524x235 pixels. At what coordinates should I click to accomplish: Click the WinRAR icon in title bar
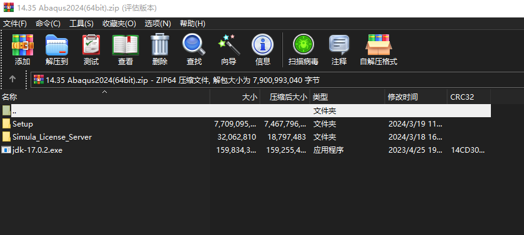9,7
